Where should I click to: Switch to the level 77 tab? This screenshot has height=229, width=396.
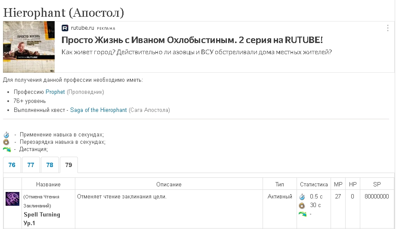(31, 165)
